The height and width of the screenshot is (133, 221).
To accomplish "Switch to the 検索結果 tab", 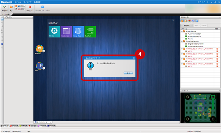I will [x=23, y=126].
